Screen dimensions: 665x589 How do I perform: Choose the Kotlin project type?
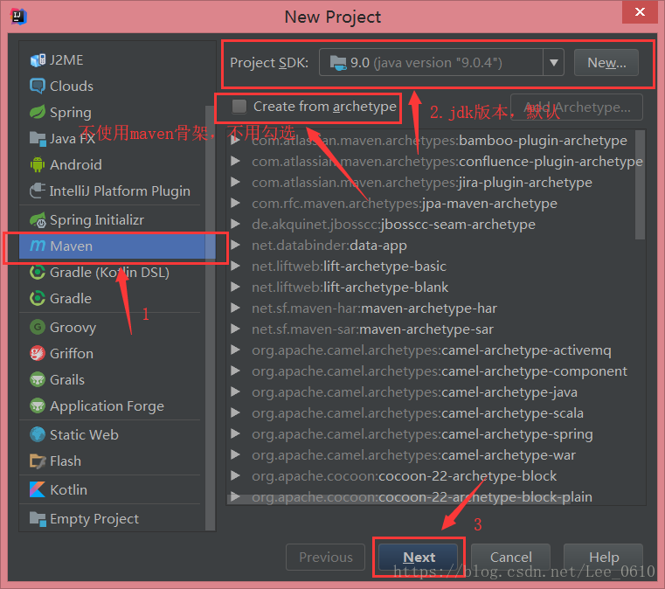click(x=112, y=489)
